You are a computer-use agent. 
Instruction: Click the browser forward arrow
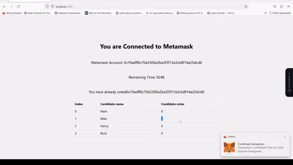[11, 7]
